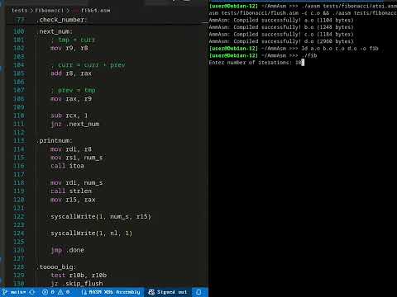Click the .toooo_big: label
Screen dimensions: 397x297
(x=56, y=267)
